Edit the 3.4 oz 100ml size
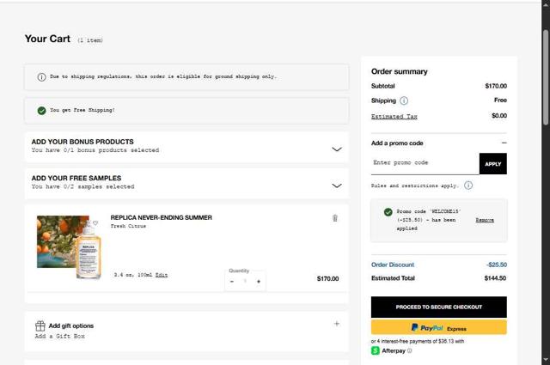Viewport: 550px width, 365px height. point(162,275)
